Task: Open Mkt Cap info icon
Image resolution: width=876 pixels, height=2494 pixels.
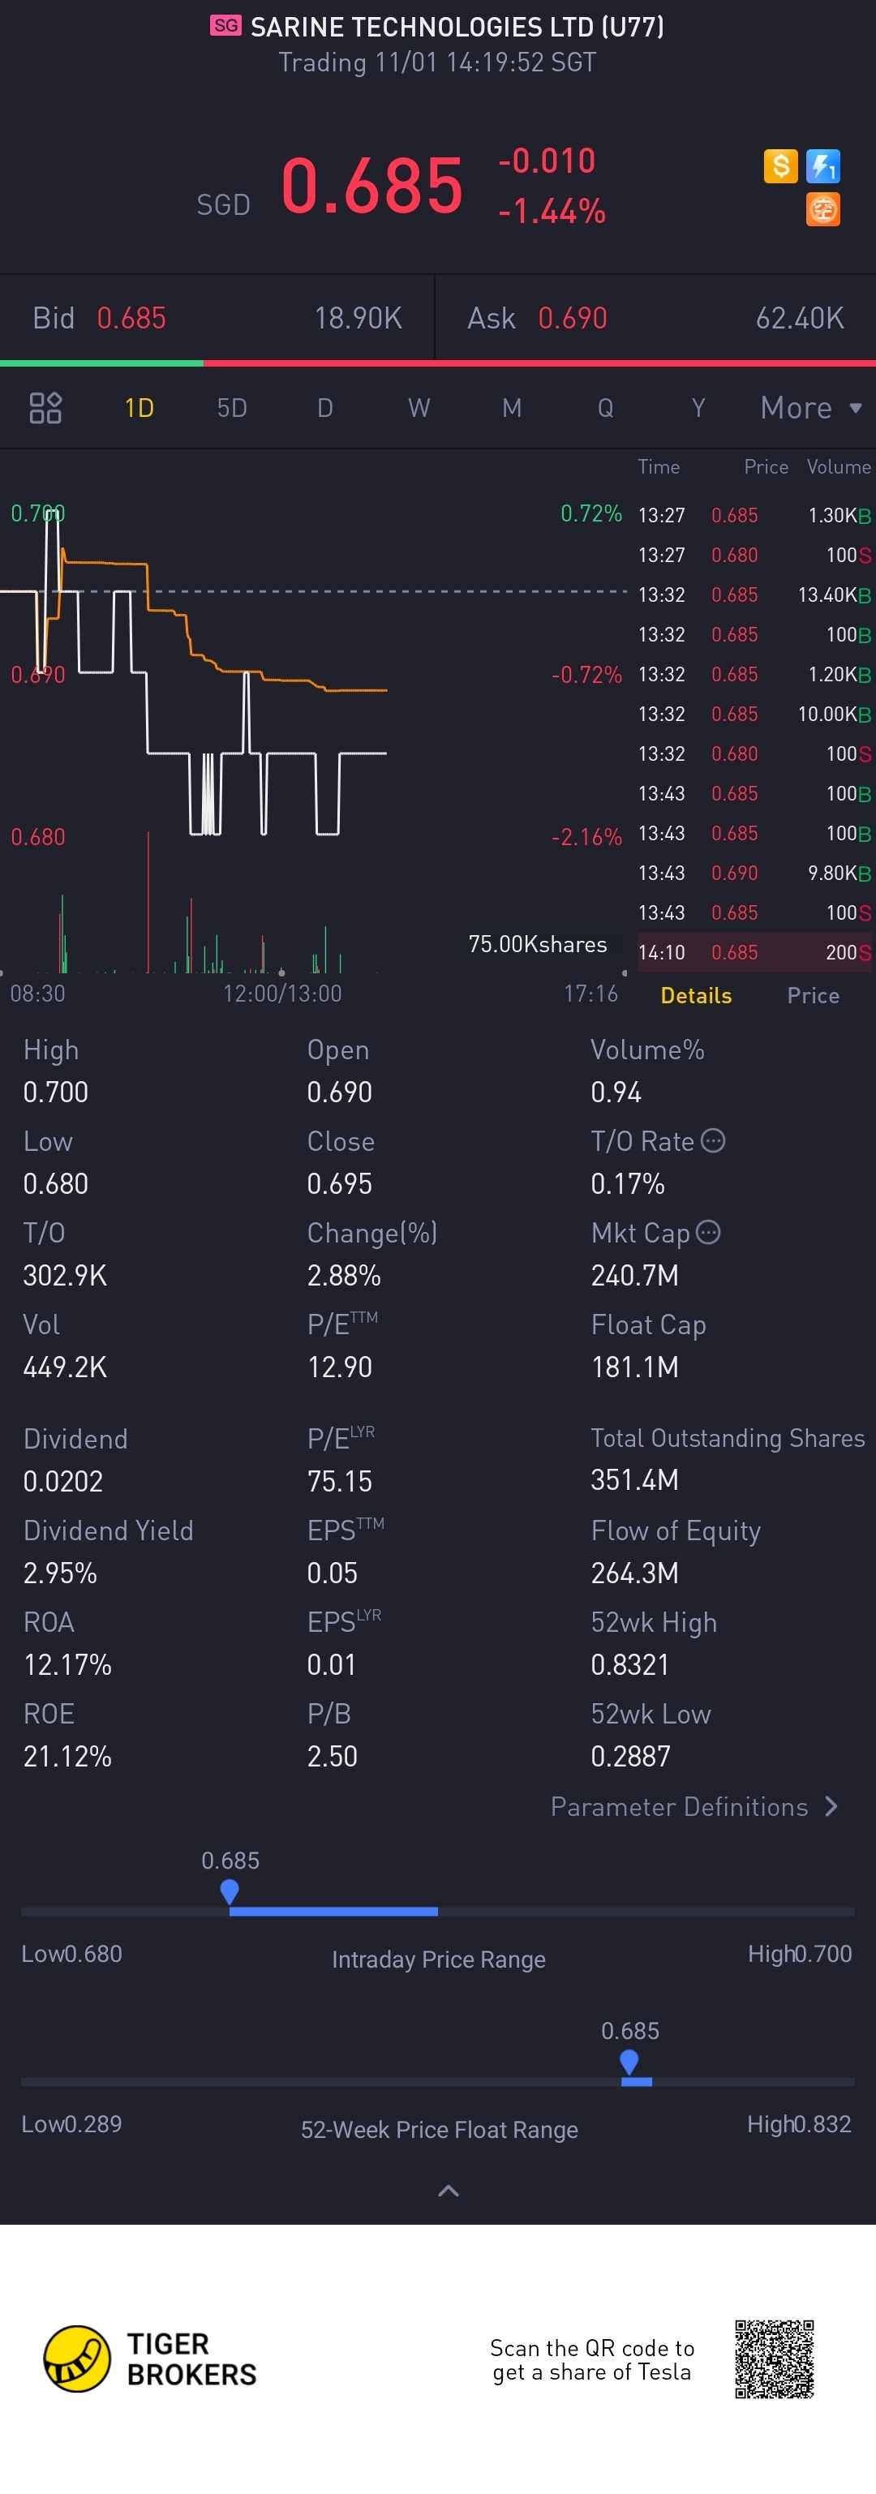Action: [x=709, y=1231]
